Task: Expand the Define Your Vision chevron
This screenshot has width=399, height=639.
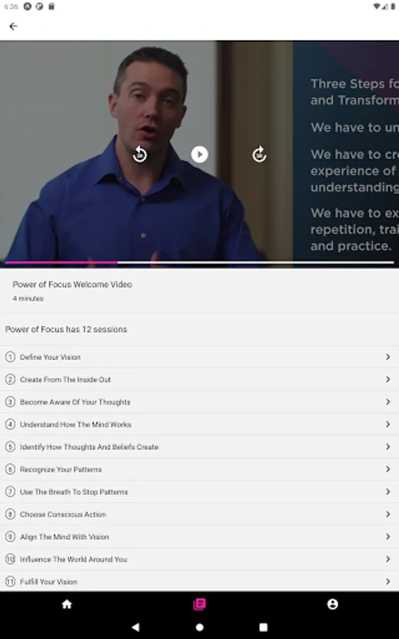Action: coord(388,357)
